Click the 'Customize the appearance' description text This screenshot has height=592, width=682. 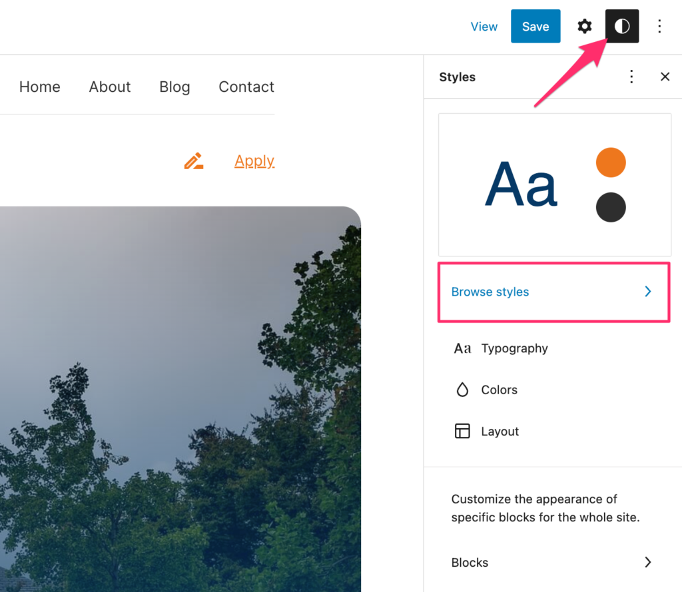click(x=545, y=508)
